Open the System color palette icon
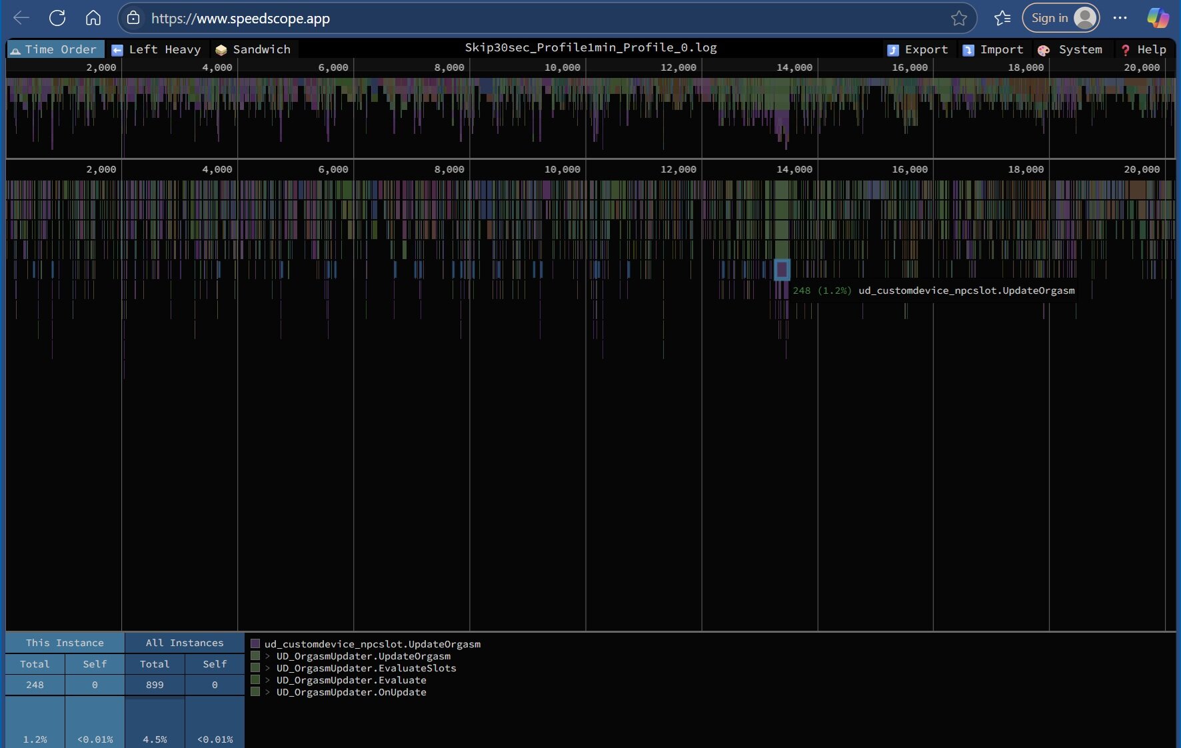Screen dimensions: 1181x748 1044,49
